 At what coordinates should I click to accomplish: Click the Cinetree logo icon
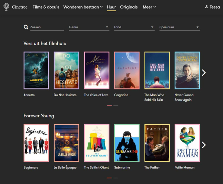(6, 7)
